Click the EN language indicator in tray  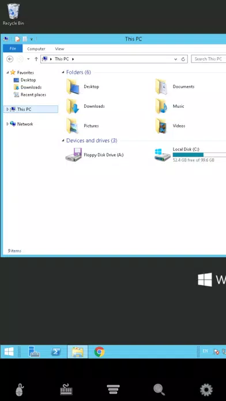coord(205,351)
